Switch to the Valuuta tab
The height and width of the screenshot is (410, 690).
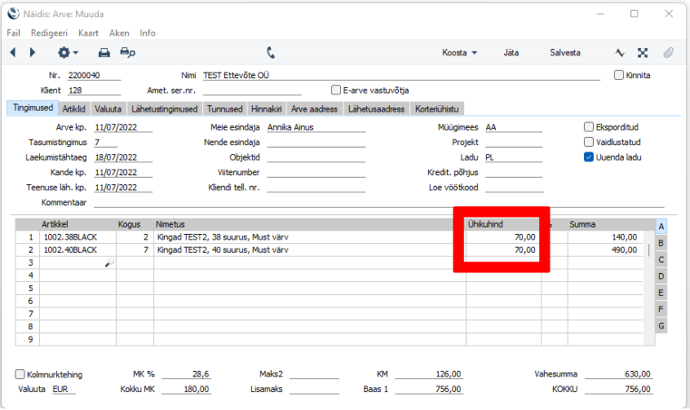click(x=108, y=108)
